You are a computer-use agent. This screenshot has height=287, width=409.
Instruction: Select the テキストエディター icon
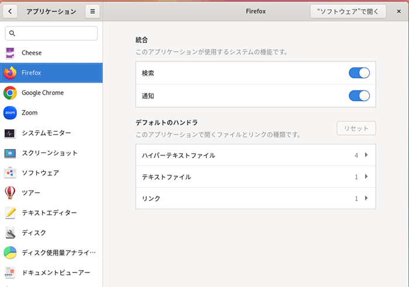click(x=10, y=213)
